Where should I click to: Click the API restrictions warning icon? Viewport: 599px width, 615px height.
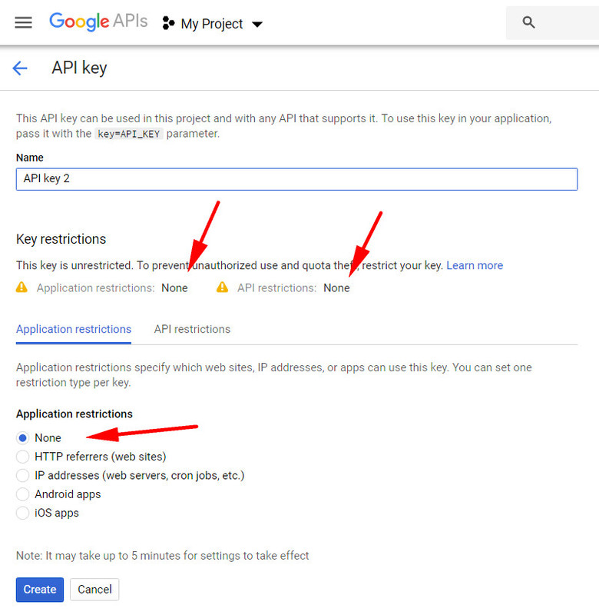coord(222,287)
